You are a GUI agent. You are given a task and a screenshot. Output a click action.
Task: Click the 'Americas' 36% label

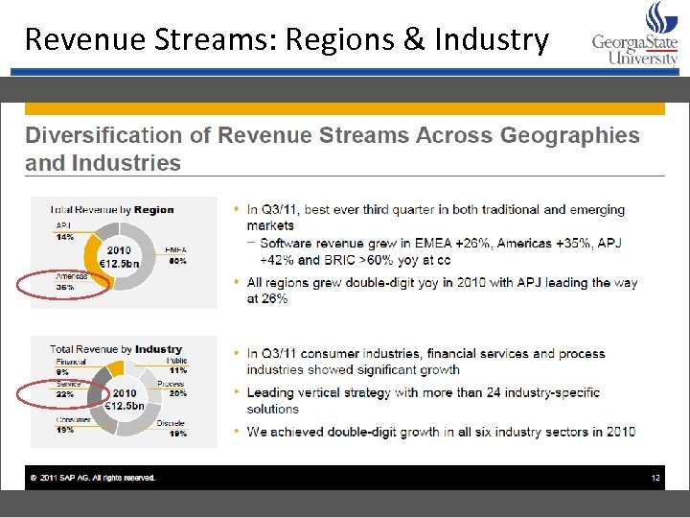pos(71,282)
